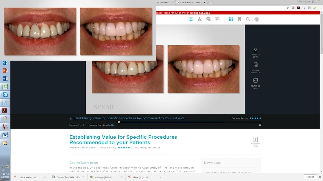The width and height of the screenshot is (323, 181).
Task: Click the renew online link
Action: click(178, 13)
